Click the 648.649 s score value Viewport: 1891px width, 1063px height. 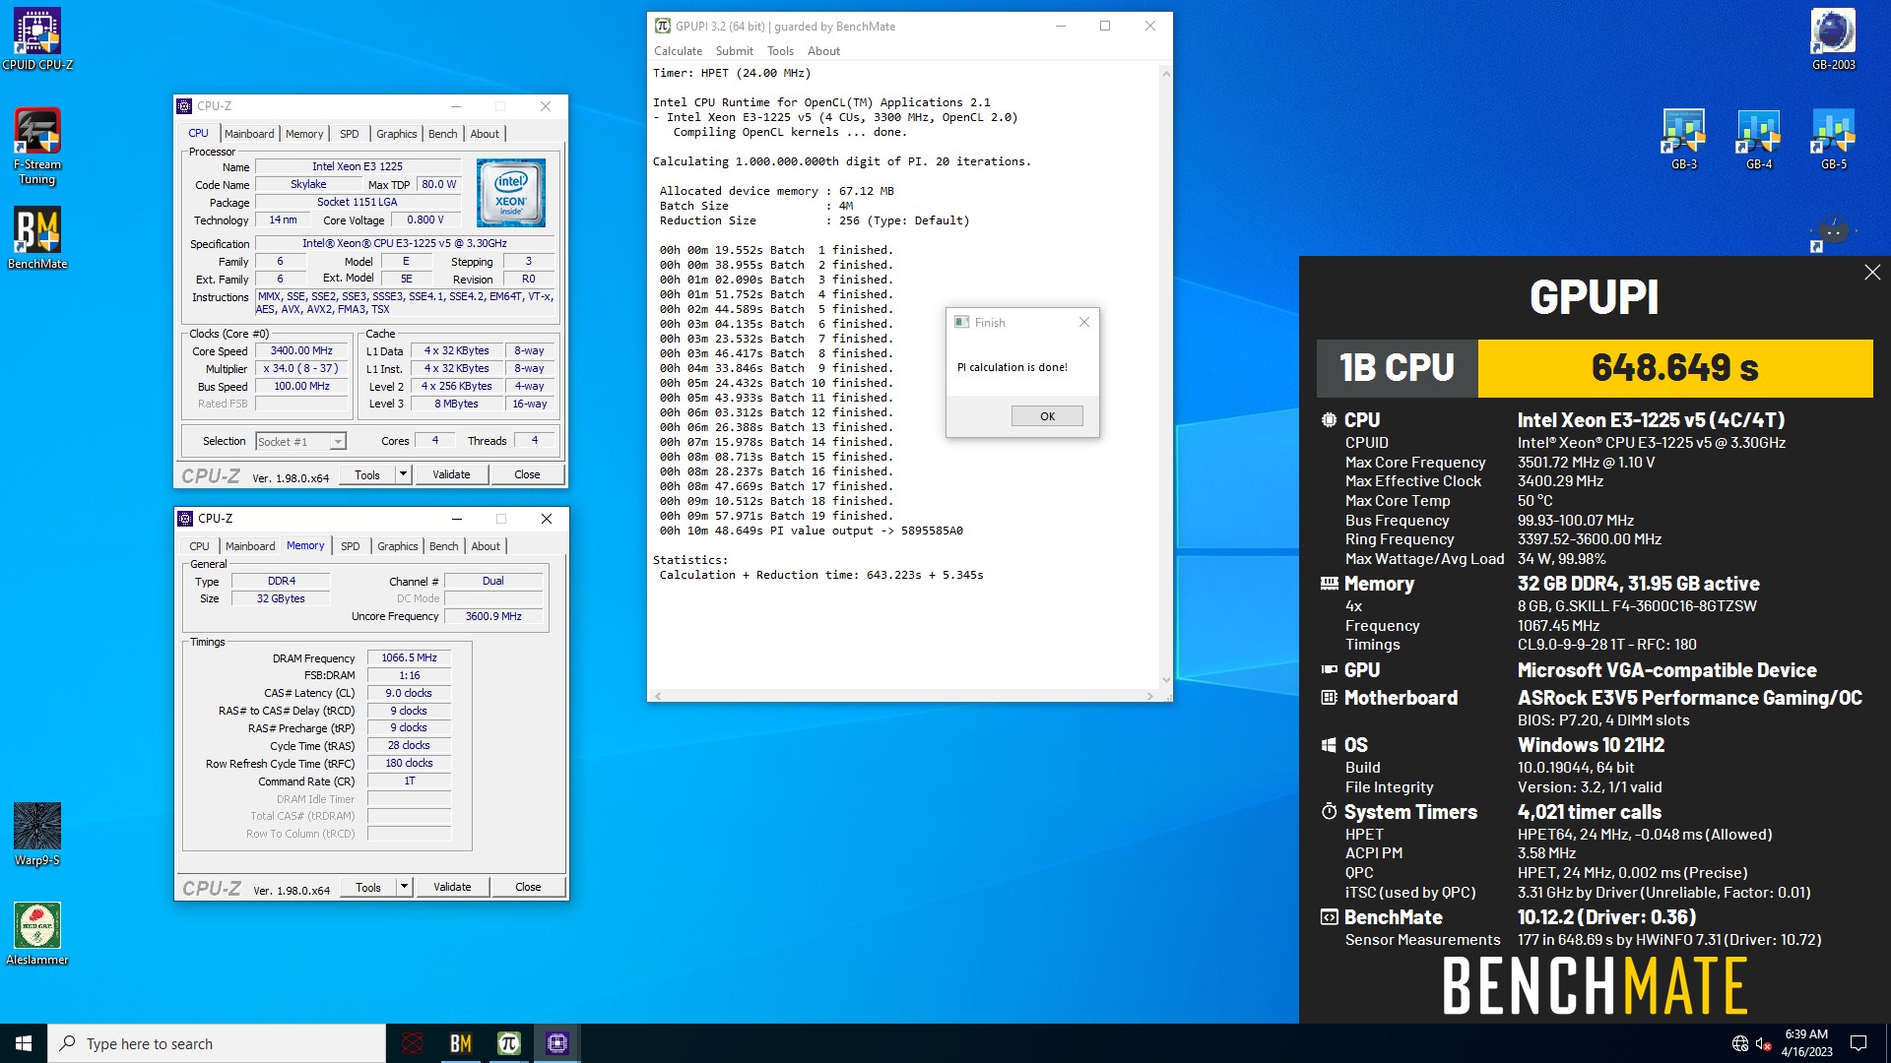1675,368
